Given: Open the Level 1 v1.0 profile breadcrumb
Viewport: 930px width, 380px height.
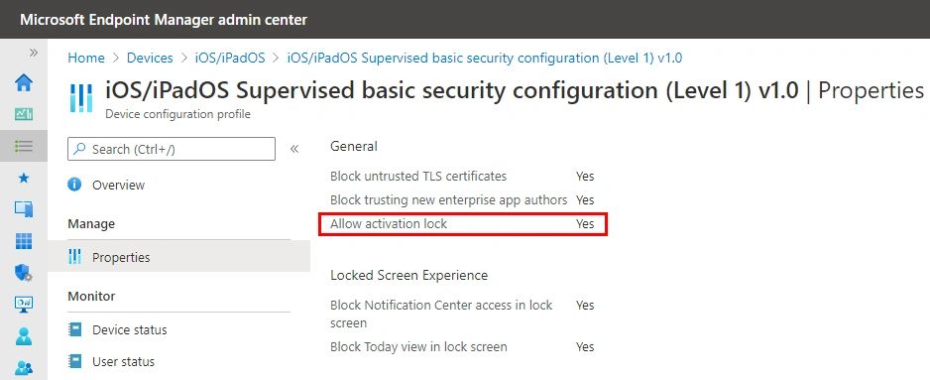Looking at the screenshot, I should pyautogui.click(x=485, y=58).
